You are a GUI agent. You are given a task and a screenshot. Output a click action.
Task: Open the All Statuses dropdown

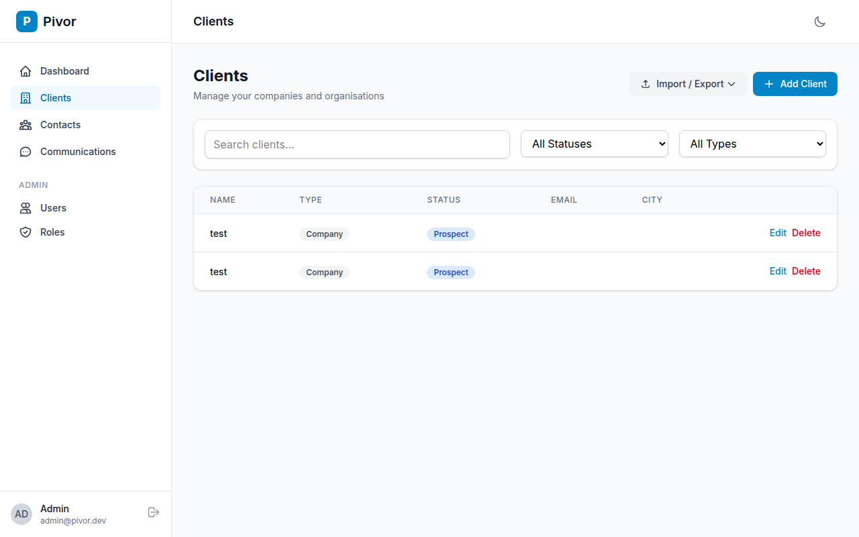[x=594, y=144]
